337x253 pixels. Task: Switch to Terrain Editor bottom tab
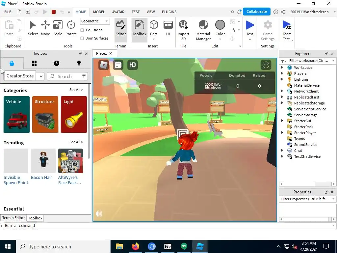point(13,218)
